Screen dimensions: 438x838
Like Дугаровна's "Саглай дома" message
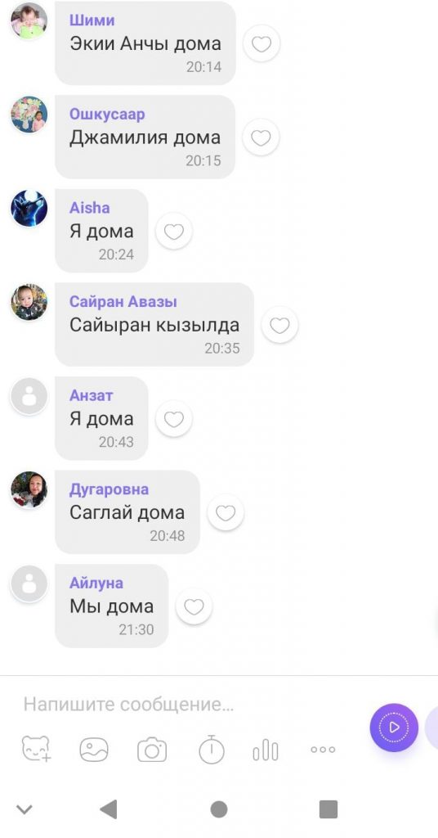tap(226, 513)
